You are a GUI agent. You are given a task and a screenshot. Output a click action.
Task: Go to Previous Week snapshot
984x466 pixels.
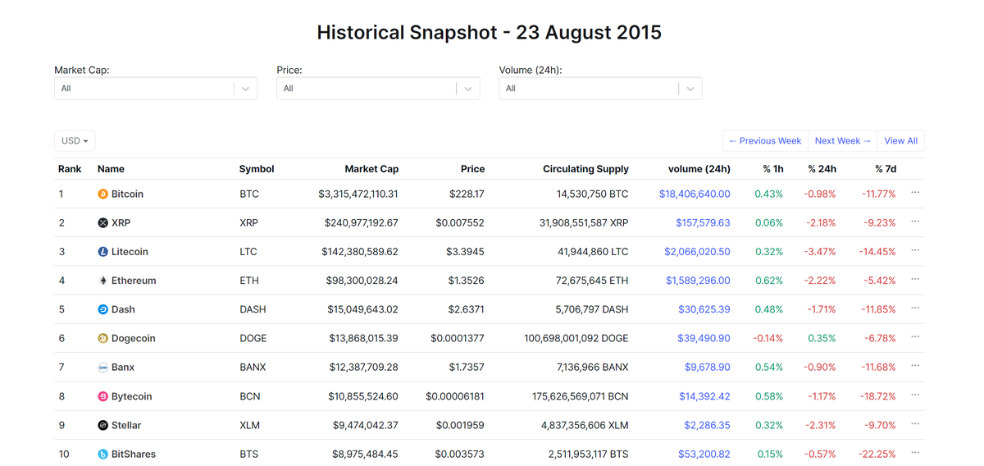click(x=765, y=141)
